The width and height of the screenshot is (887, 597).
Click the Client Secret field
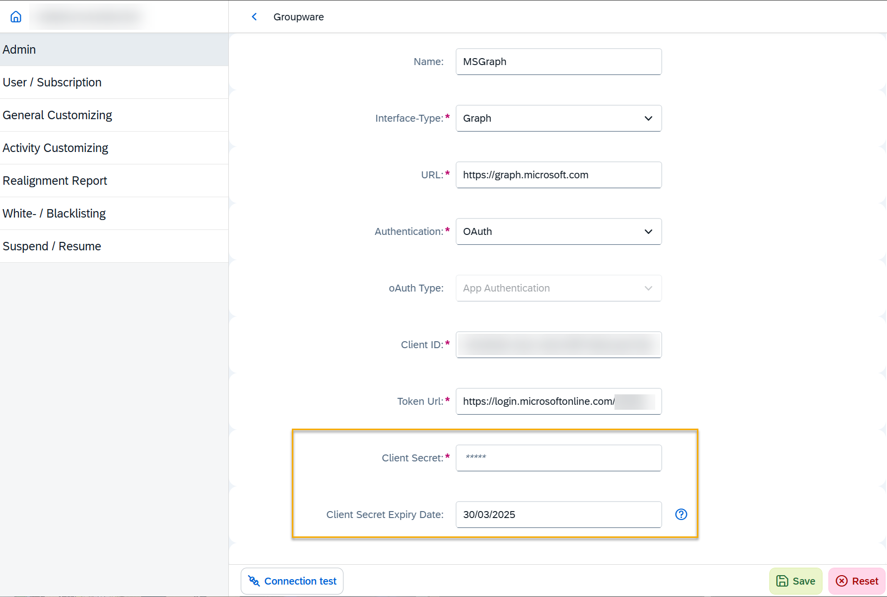(558, 458)
